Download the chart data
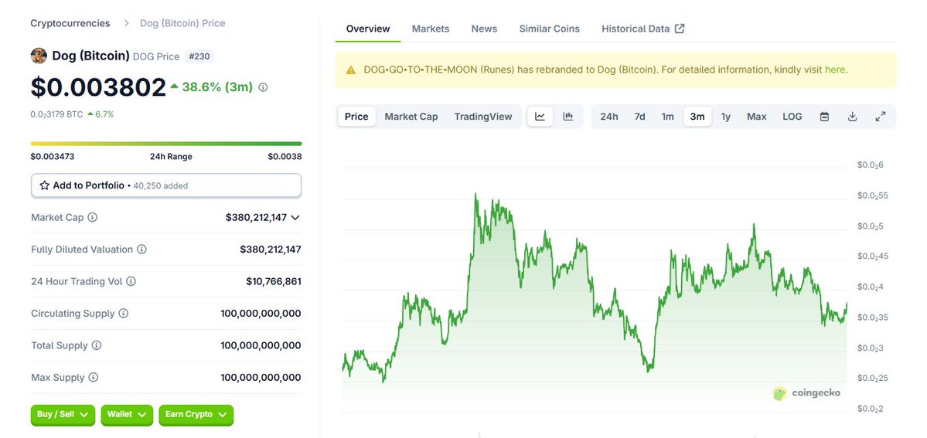 [x=853, y=117]
